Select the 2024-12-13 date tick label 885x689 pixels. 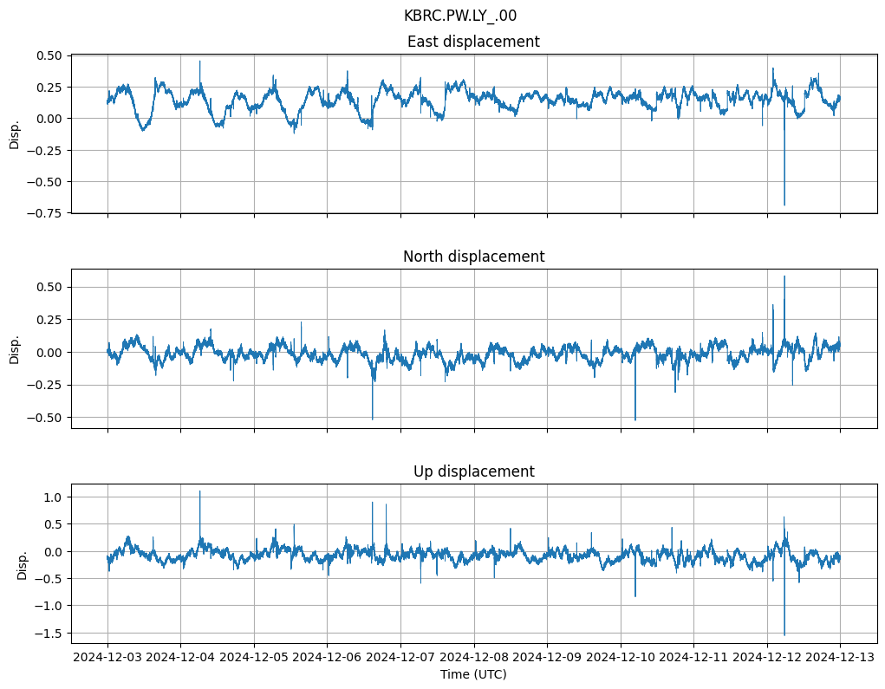point(840,658)
